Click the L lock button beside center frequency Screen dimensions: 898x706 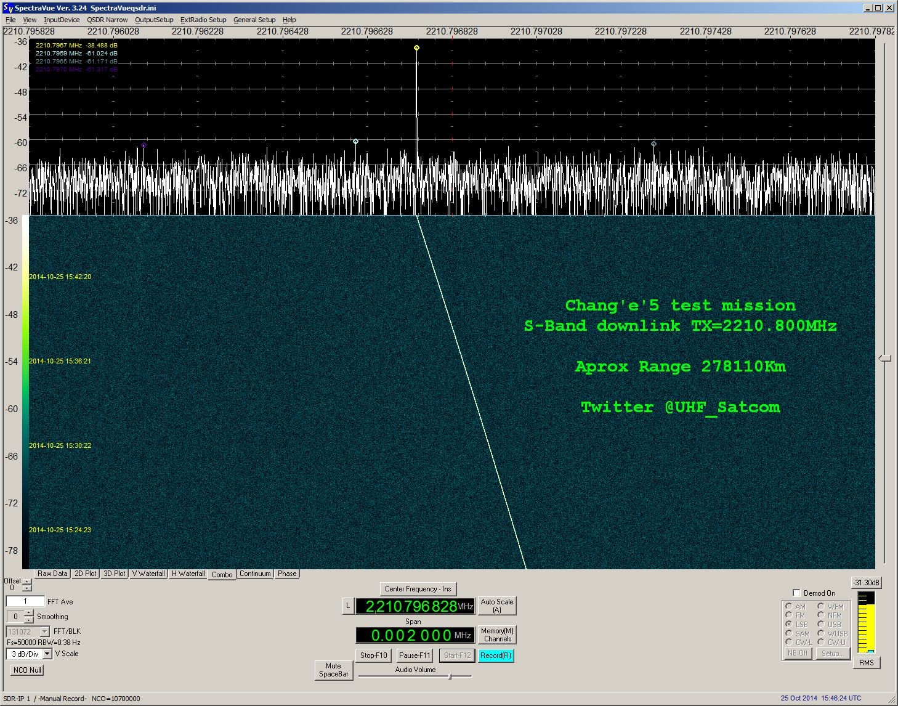(x=348, y=606)
